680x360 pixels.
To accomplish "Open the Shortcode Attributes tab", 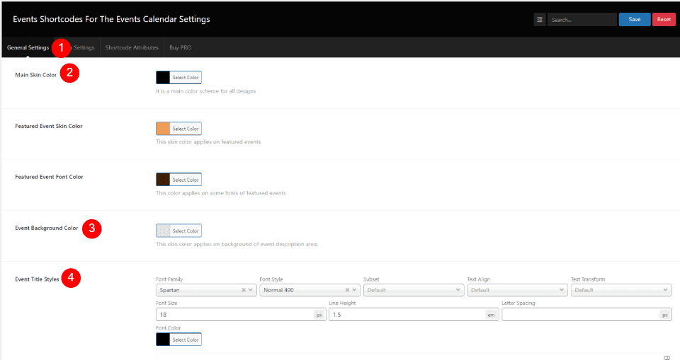I will (132, 47).
